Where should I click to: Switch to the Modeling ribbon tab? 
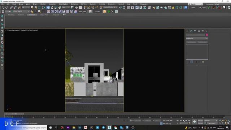pyautogui.click(x=11, y=15)
